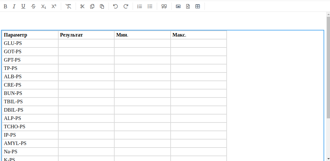
Task: Click the BUN-PS cell
Action: [x=30, y=93]
